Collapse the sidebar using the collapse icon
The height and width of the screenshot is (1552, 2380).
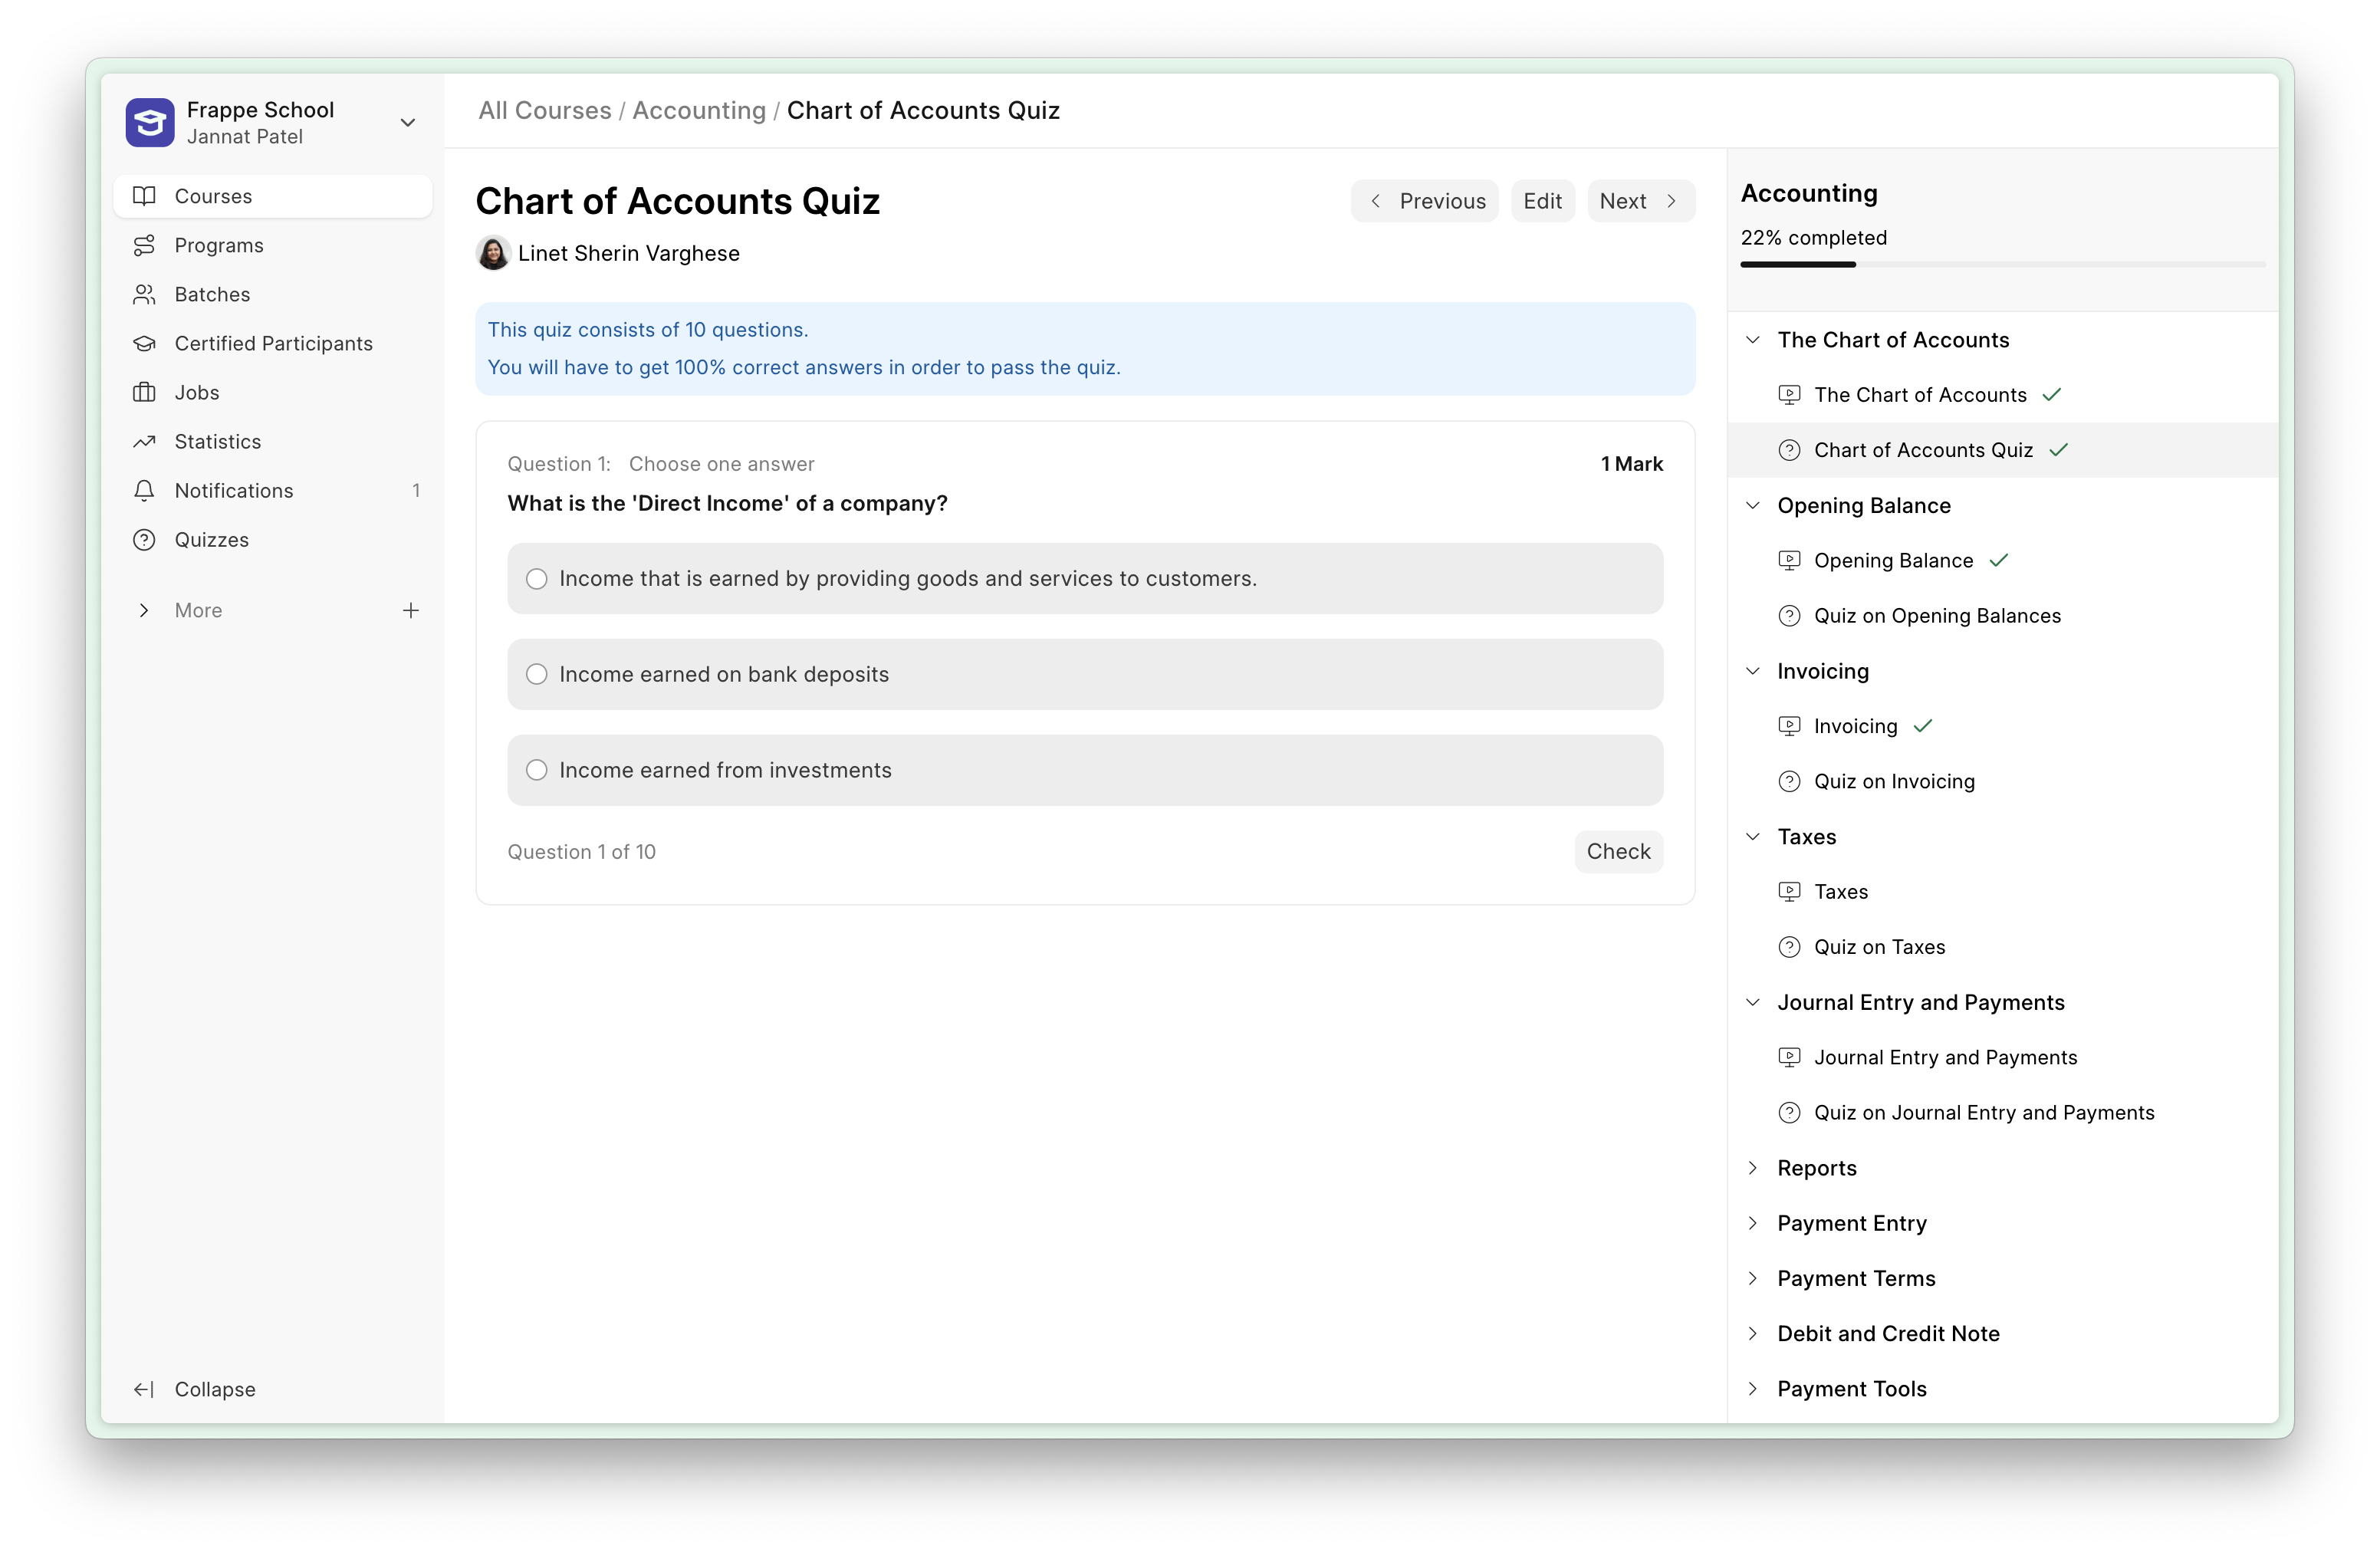[x=144, y=1389]
